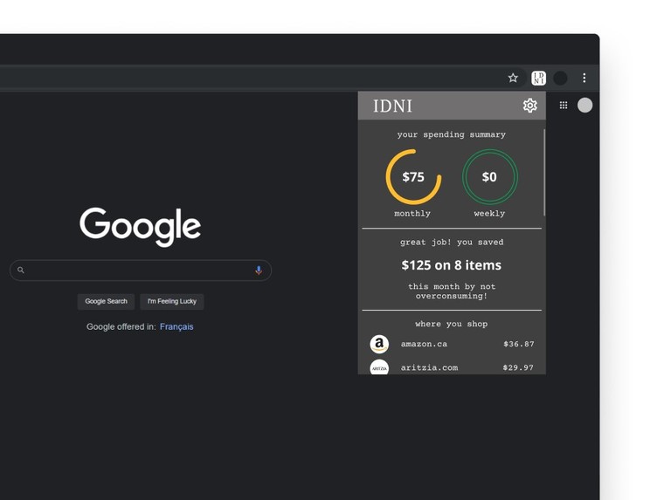The height and width of the screenshot is (500, 664).
Task: Click the IDNI header title
Action: 392,106
